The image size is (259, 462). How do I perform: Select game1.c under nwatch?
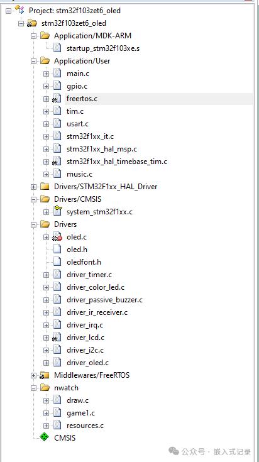coord(80,413)
